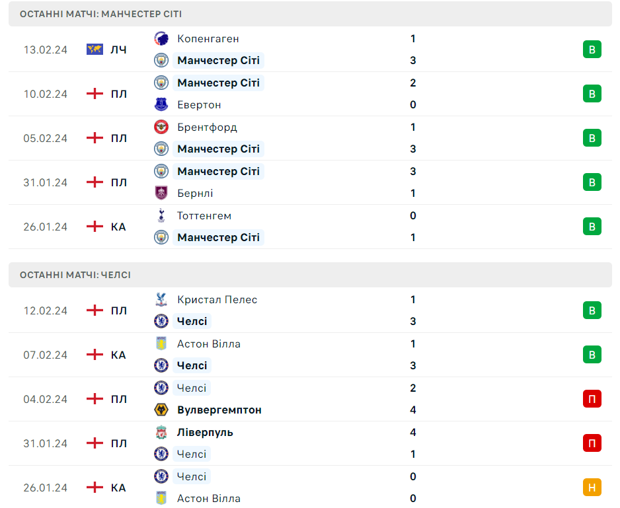The height and width of the screenshot is (508, 620).
Task: Click the Burnley club crest icon
Action: pos(161,193)
